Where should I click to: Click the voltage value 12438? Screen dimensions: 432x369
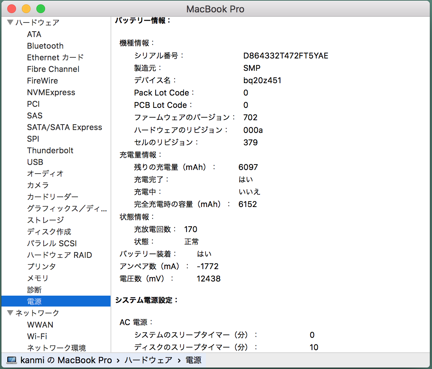pos(209,279)
